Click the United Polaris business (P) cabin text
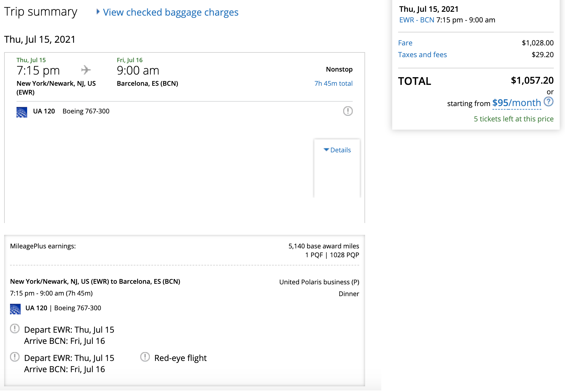565x391 pixels. pyautogui.click(x=319, y=282)
